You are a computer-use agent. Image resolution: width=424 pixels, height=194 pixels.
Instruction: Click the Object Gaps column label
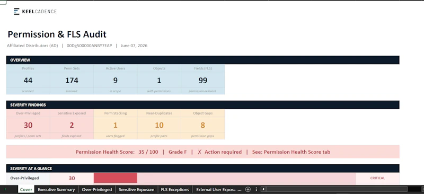pos(203,113)
